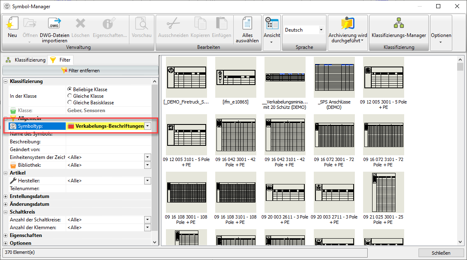Click the Hersteller wrench icon
Viewport: 467px width, 260px height.
[13, 181]
